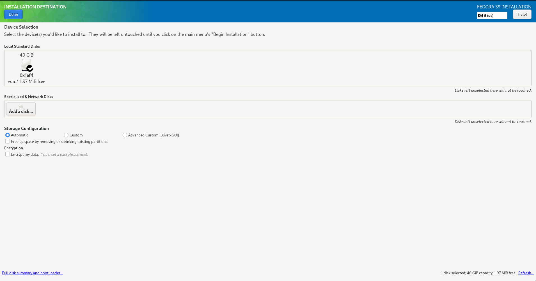Click the Advanced Custom (Blivet-GUI) label text
The width and height of the screenshot is (536, 281).
click(x=154, y=135)
